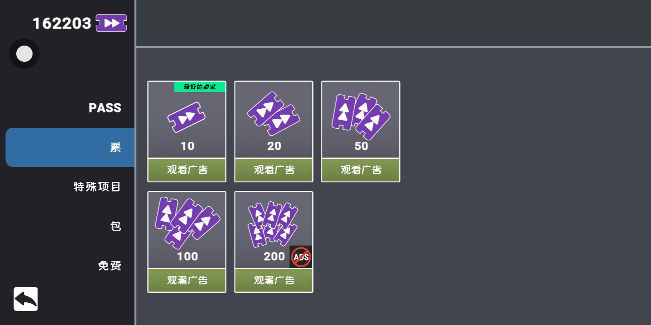
Task: Open the 特殊项目 tab
Action: [x=97, y=186]
